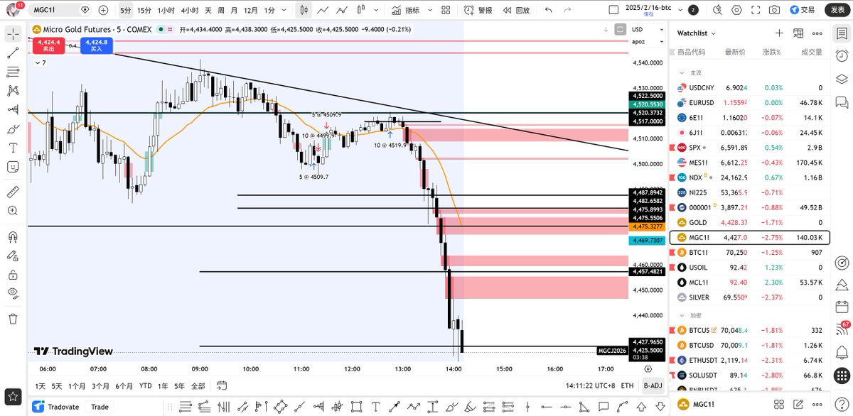The width and height of the screenshot is (853, 416).
Task: Add symbol to Watchlist with plus icon
Action: (779, 33)
